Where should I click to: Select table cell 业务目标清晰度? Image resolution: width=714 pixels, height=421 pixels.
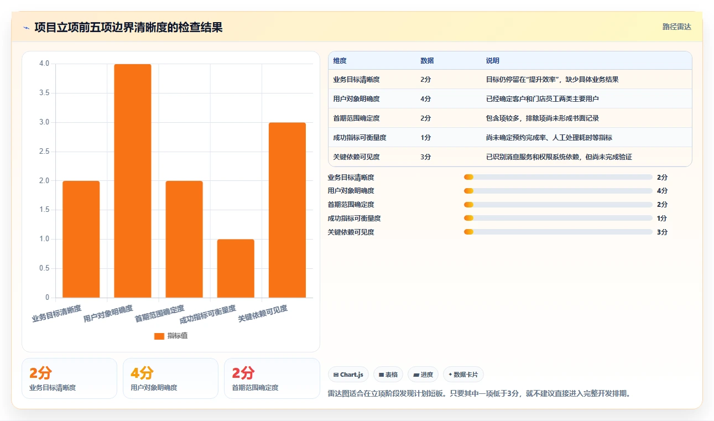pyautogui.click(x=356, y=79)
